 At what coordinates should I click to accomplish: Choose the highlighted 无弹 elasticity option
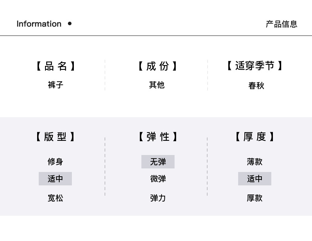[x=158, y=162]
